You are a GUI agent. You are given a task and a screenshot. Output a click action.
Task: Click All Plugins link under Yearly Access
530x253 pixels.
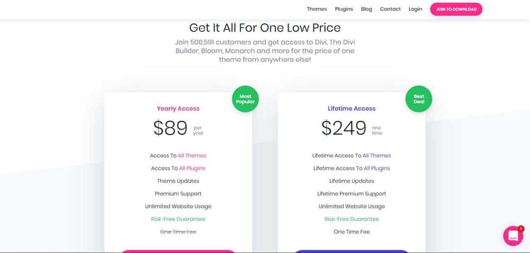coord(192,168)
